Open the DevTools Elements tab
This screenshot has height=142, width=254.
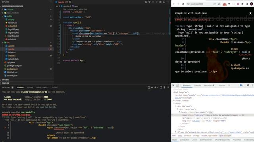pyautogui.click(x=187, y=86)
